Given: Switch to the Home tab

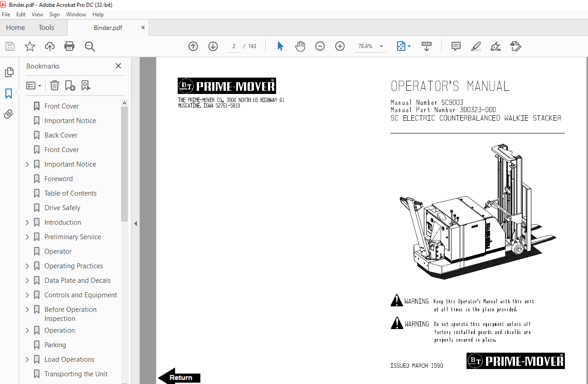Looking at the screenshot, I should 15,28.
